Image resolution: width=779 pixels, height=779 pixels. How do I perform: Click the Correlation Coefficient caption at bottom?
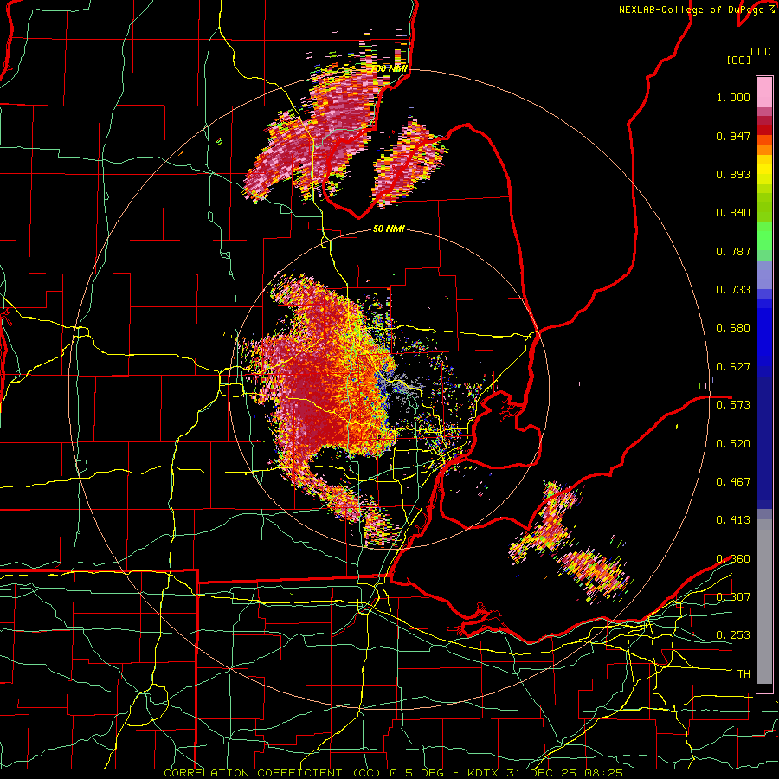click(x=393, y=773)
